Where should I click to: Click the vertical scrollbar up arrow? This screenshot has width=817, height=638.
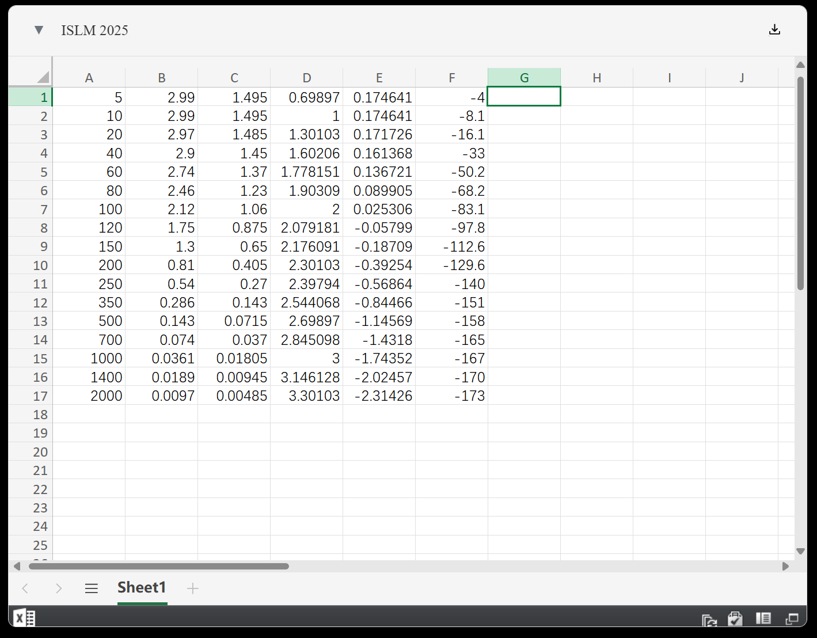pyautogui.click(x=800, y=64)
